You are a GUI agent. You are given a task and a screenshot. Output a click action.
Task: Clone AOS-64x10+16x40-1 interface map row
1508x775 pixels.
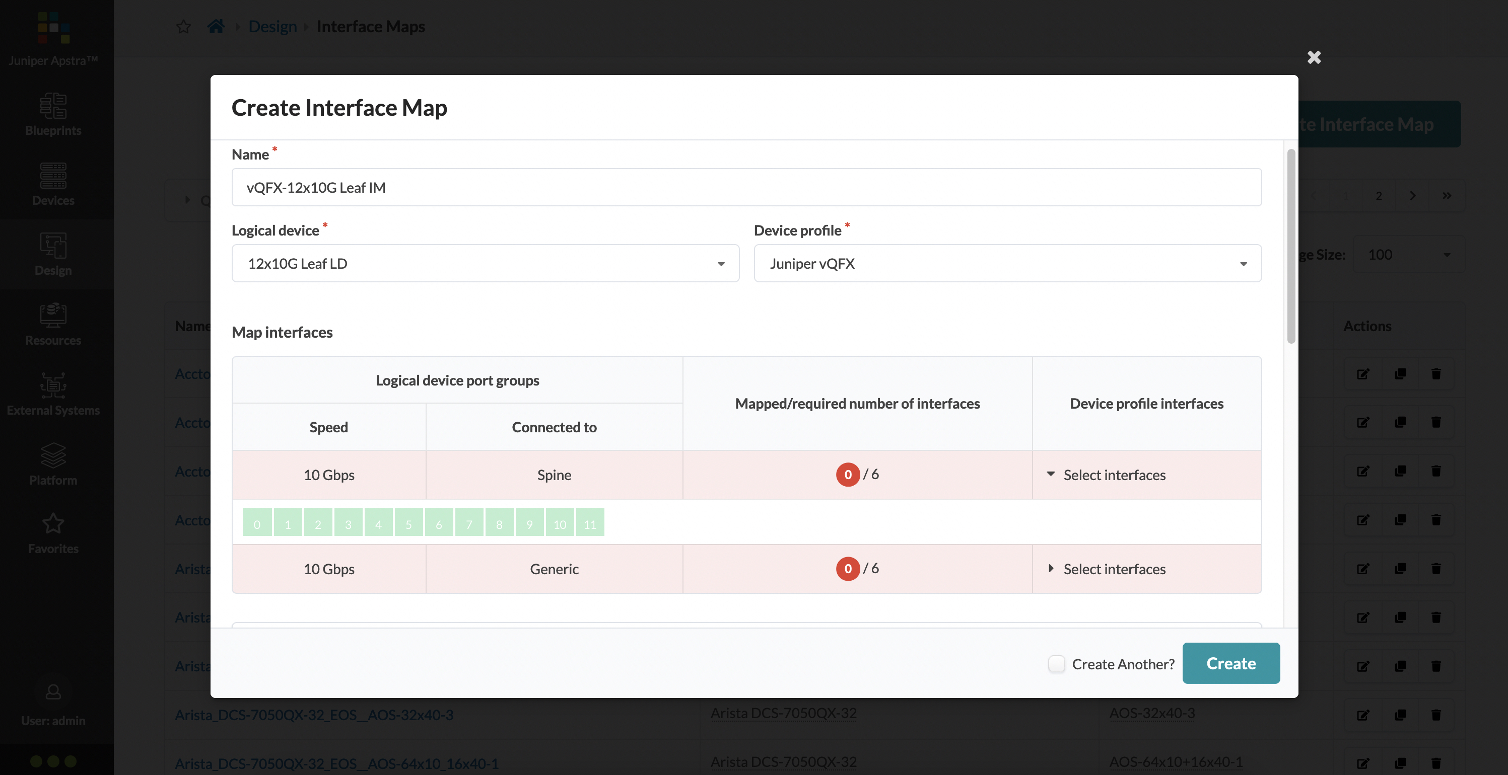pyautogui.click(x=1400, y=763)
